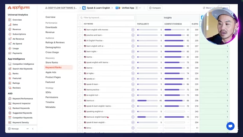Open the Keyword Density icon

tap(10, 123)
